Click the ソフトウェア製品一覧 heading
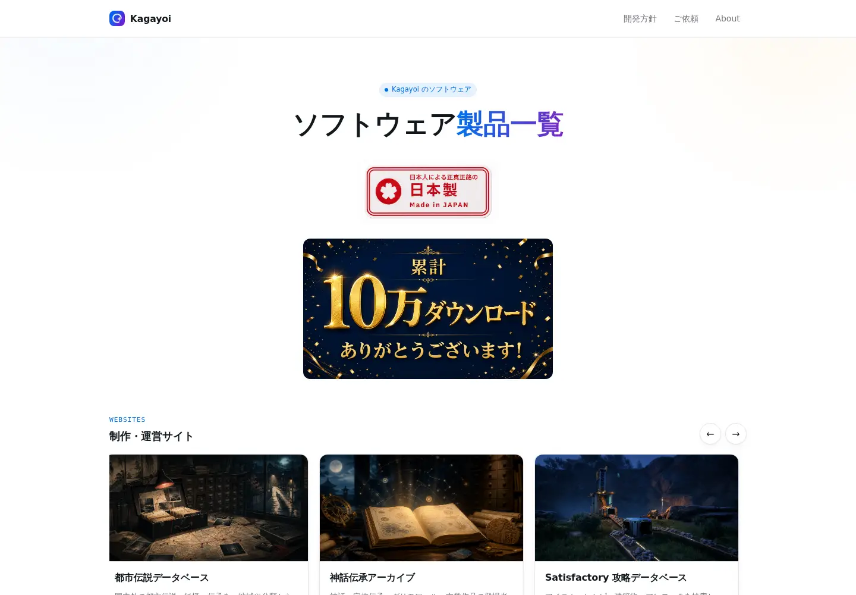This screenshot has height=595, width=856. tap(428, 124)
